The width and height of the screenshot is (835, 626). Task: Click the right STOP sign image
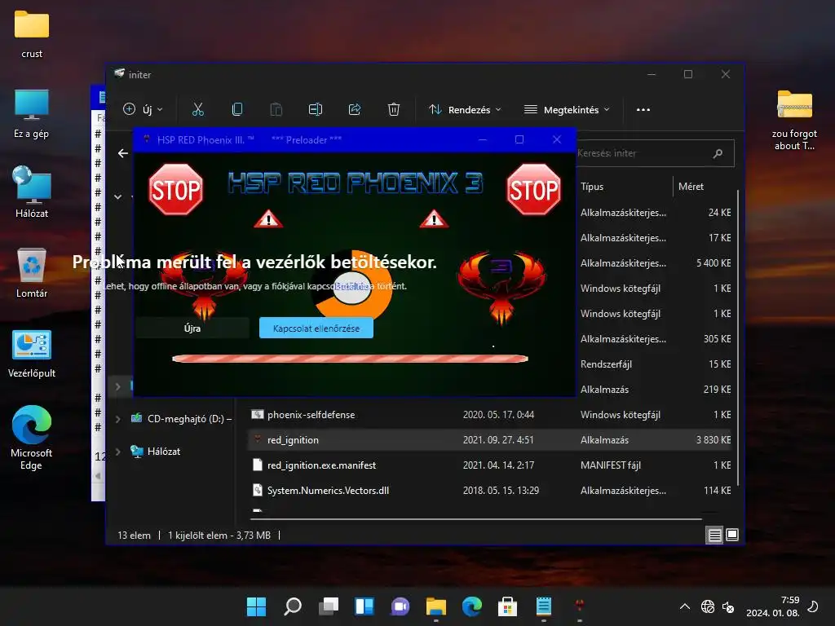tap(533, 189)
